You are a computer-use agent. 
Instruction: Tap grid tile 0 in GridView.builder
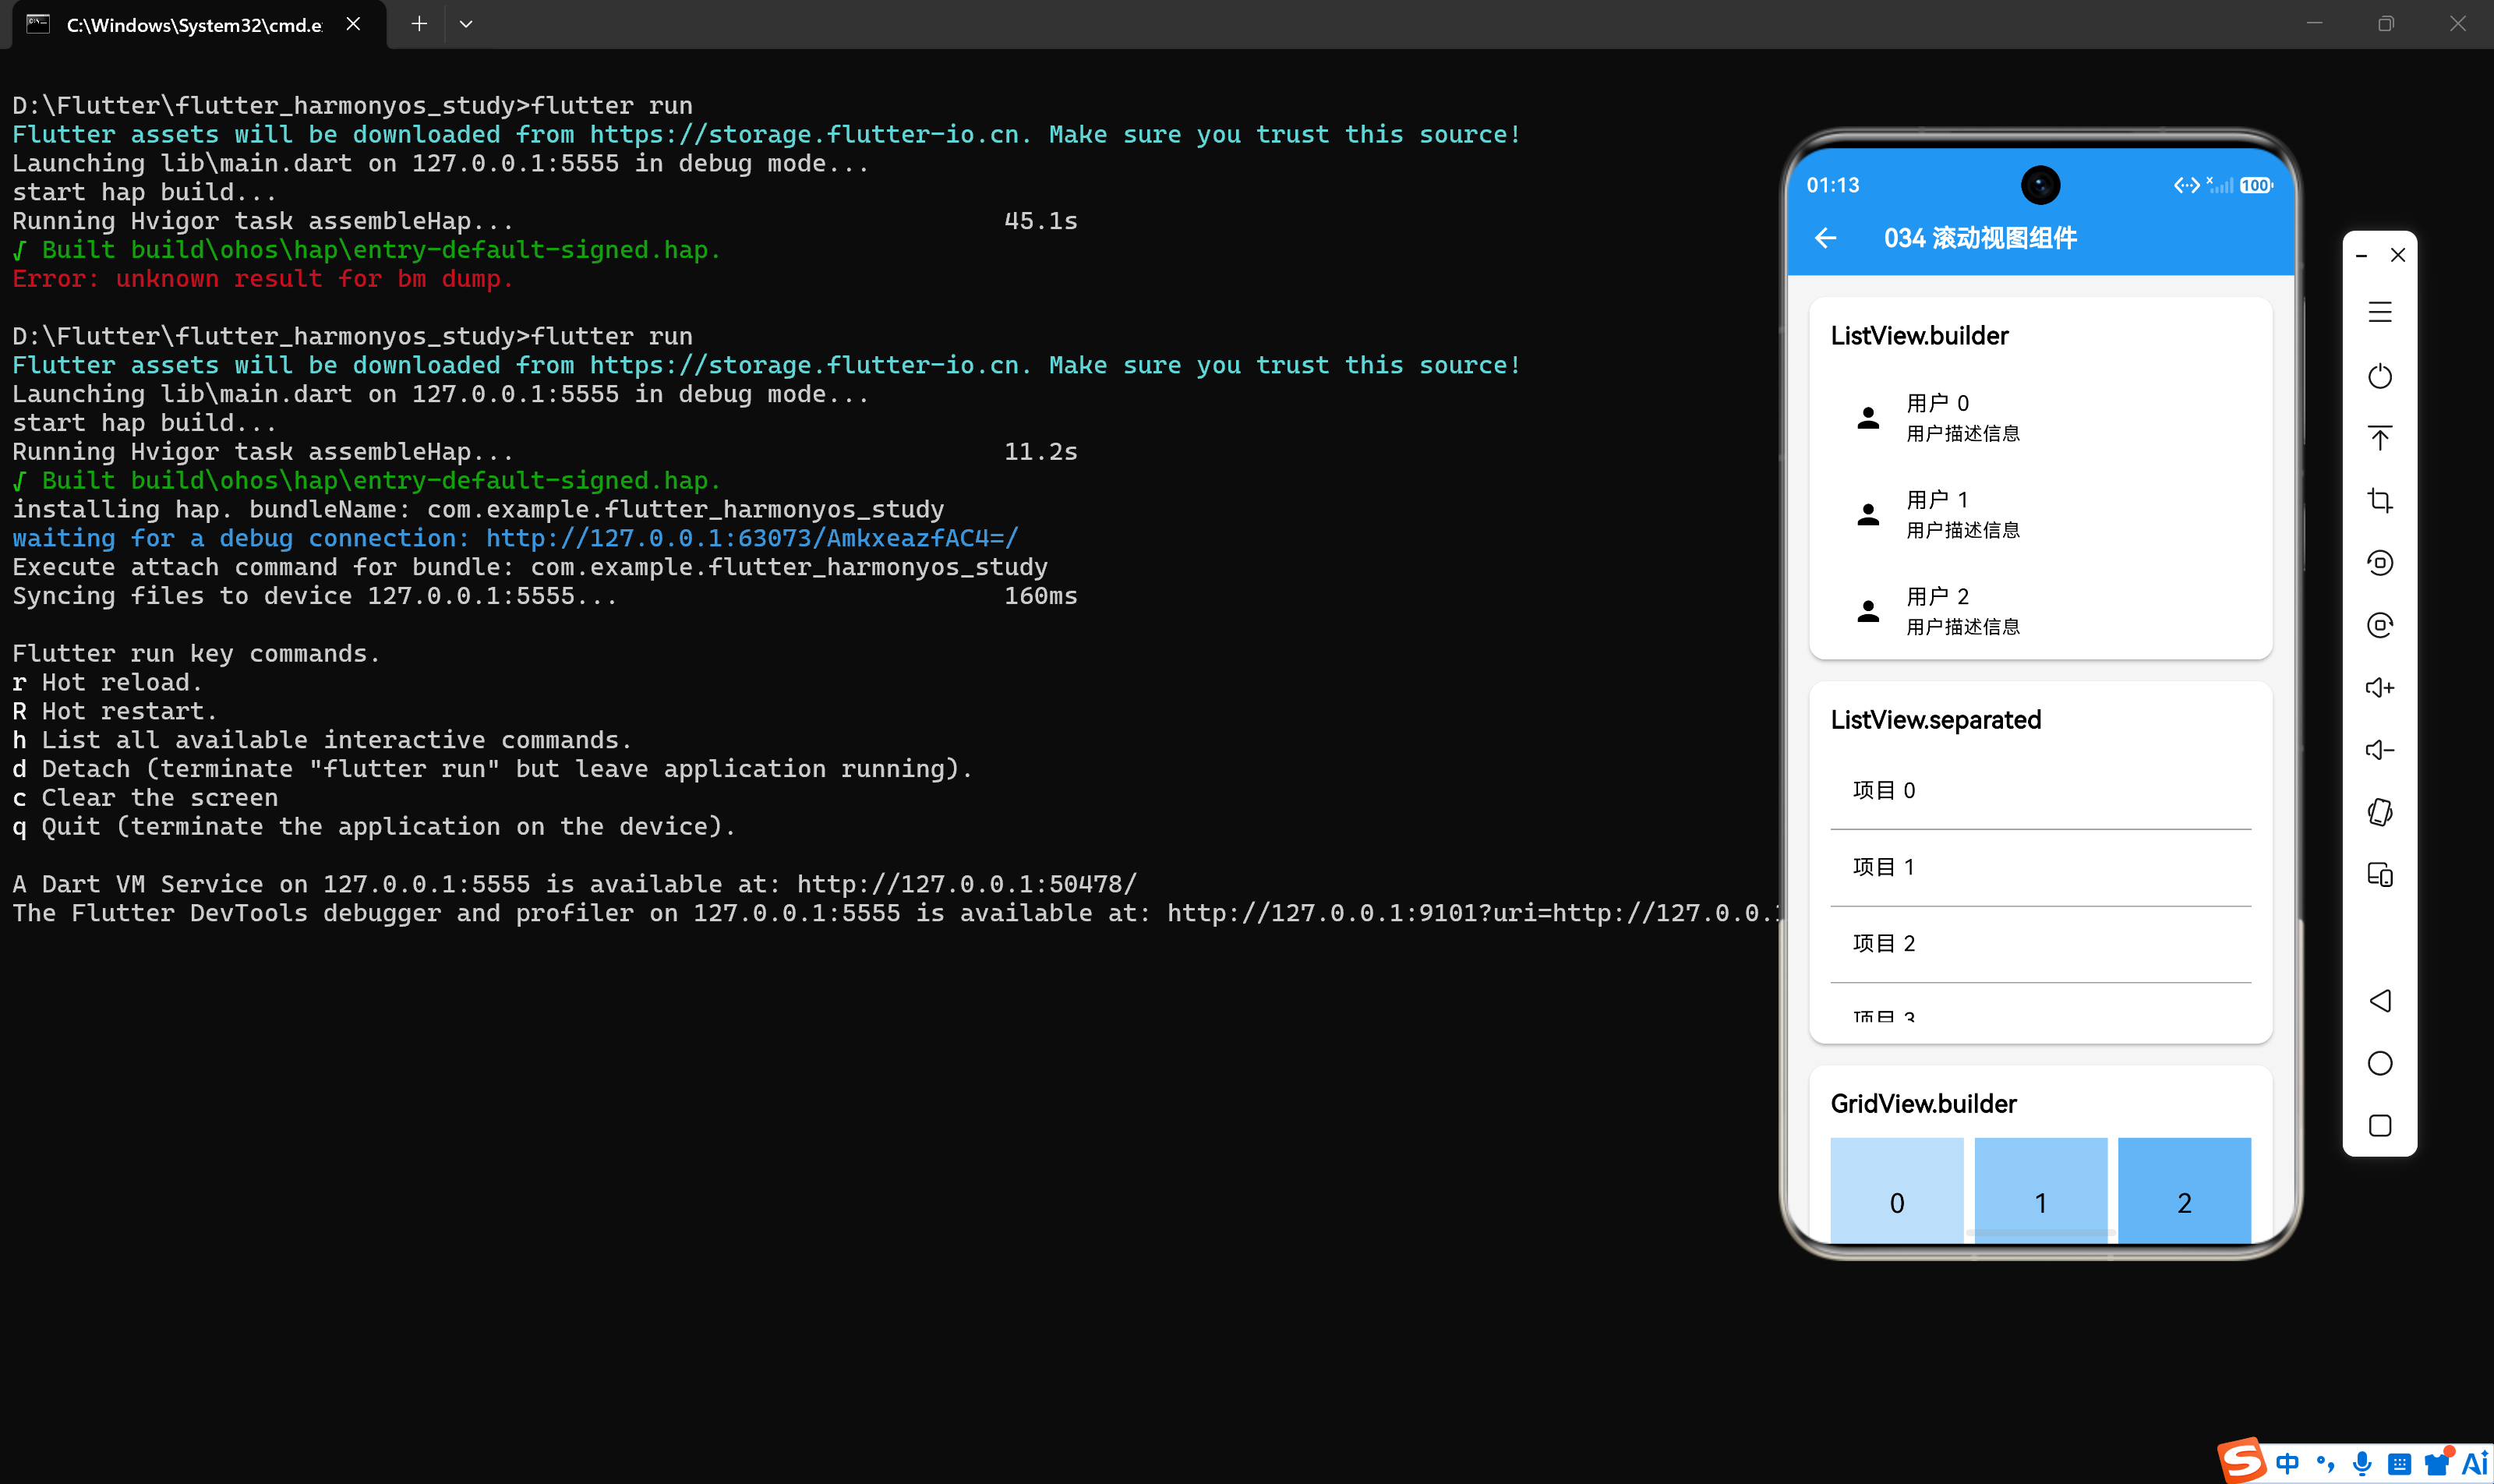tap(1896, 1191)
